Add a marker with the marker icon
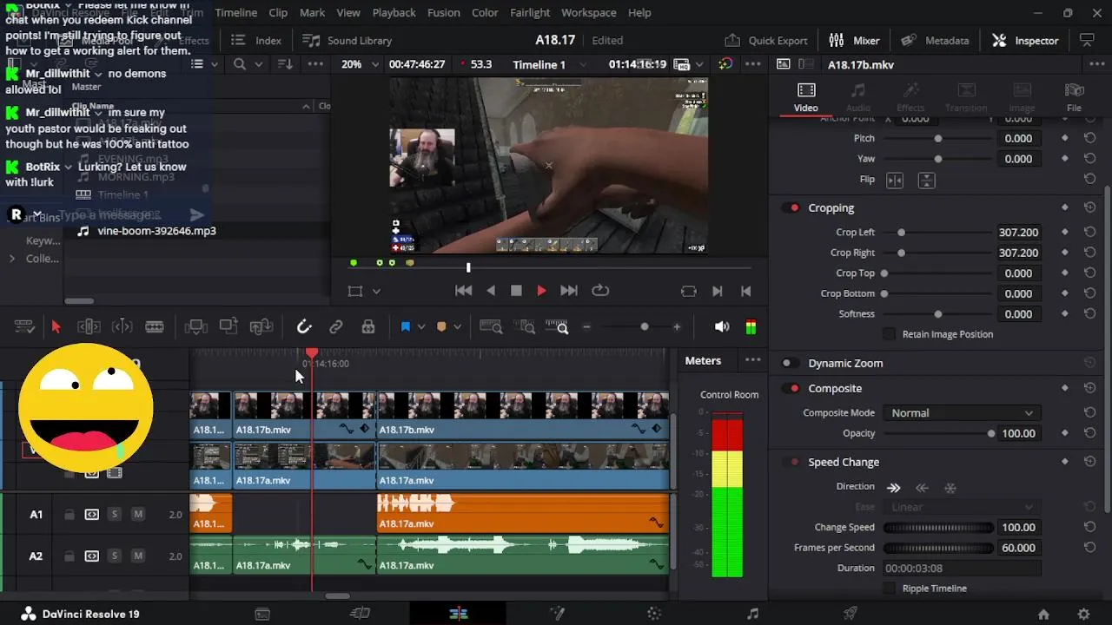1112x625 pixels. click(441, 327)
